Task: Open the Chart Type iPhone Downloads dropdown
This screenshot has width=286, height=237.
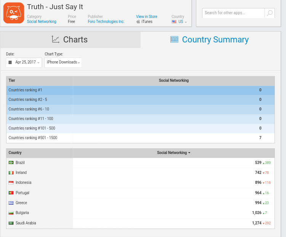Action: [x=63, y=62]
